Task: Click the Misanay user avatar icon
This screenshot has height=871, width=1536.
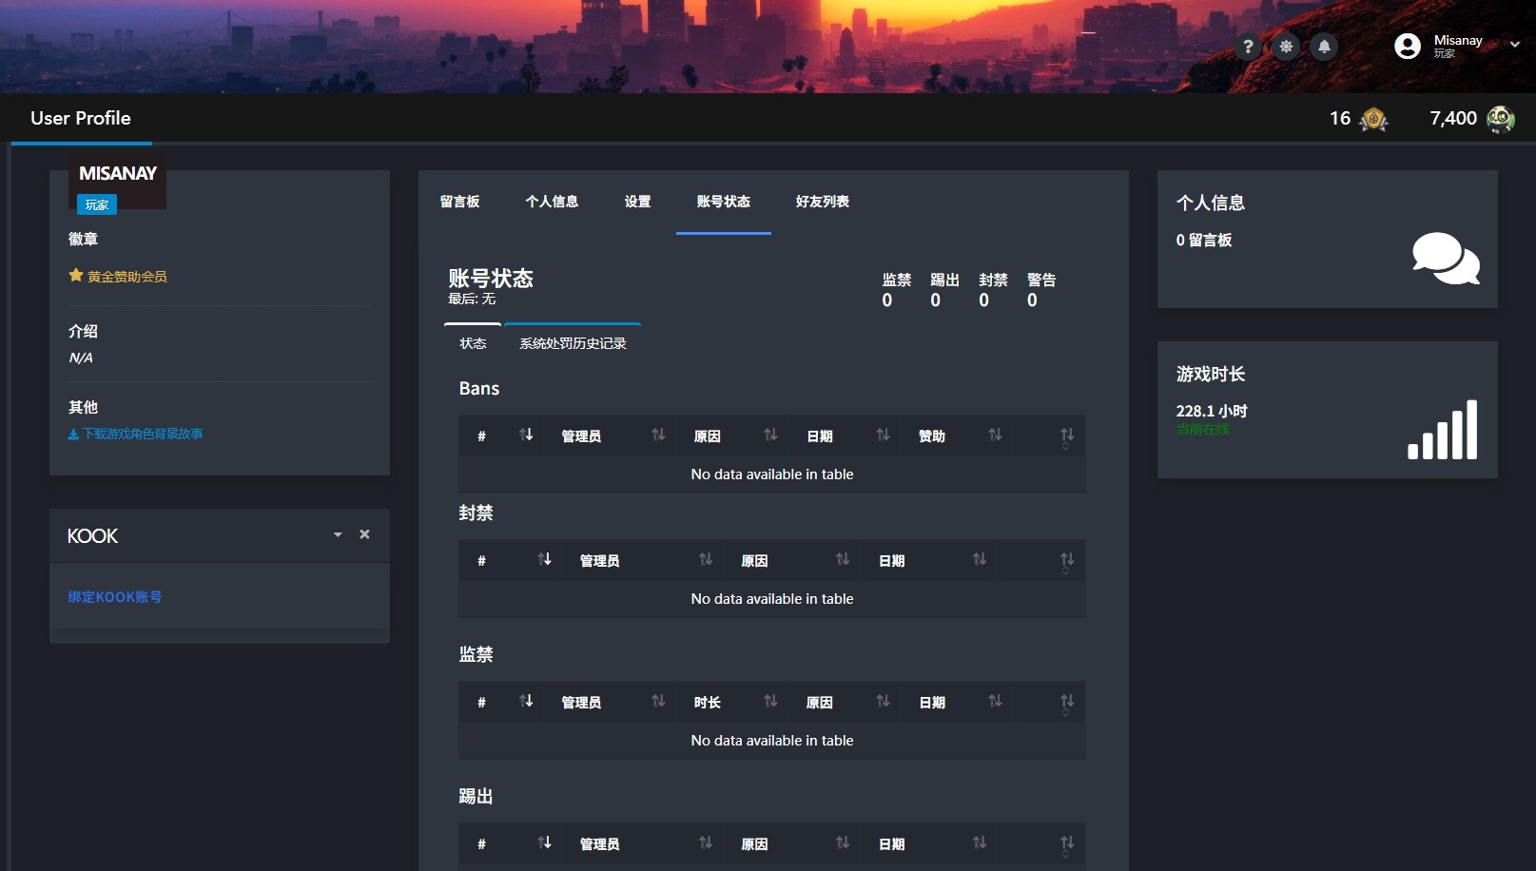Action: coord(1408,46)
